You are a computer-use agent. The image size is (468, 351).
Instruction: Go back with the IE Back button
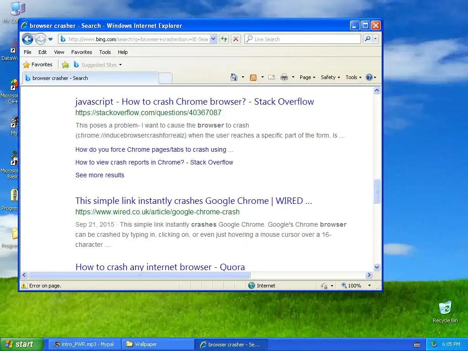click(x=27, y=39)
